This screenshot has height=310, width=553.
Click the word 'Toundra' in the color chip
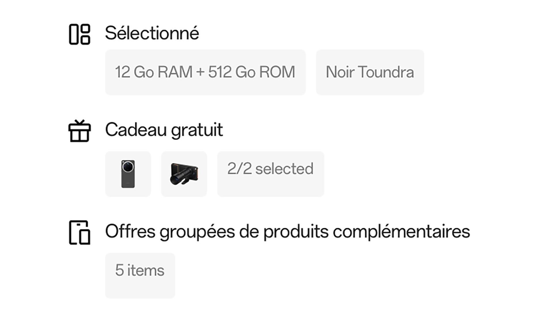[x=386, y=72]
